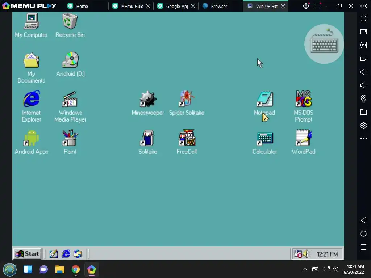Click Show Desktop in Quick Launch bar
Viewport: 371px width, 278px height.
(x=54, y=254)
